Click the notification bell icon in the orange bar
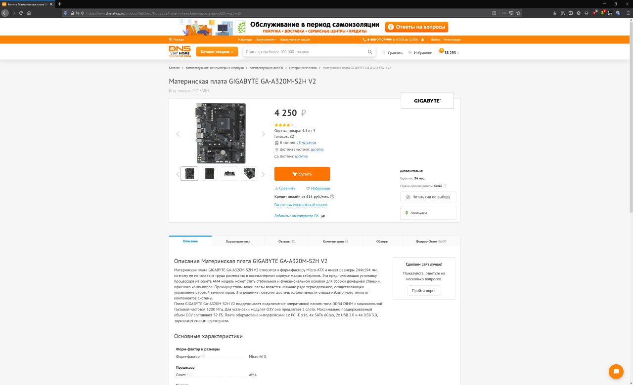Image resolution: width=633 pixels, height=385 pixels. 422,39
